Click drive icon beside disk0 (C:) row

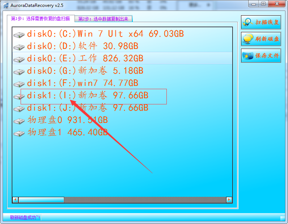(x=19, y=34)
